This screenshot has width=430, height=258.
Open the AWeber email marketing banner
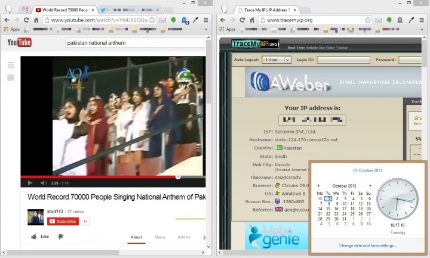click(x=333, y=82)
